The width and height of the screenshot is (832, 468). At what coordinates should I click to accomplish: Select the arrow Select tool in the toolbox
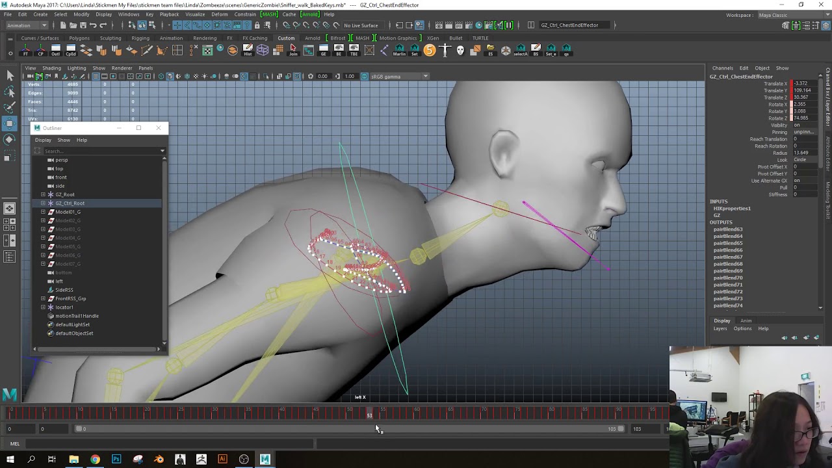10,76
